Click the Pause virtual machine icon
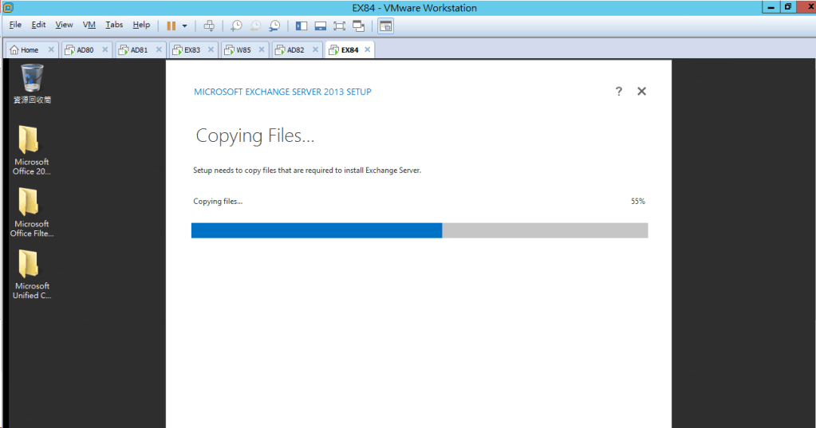 [171, 26]
